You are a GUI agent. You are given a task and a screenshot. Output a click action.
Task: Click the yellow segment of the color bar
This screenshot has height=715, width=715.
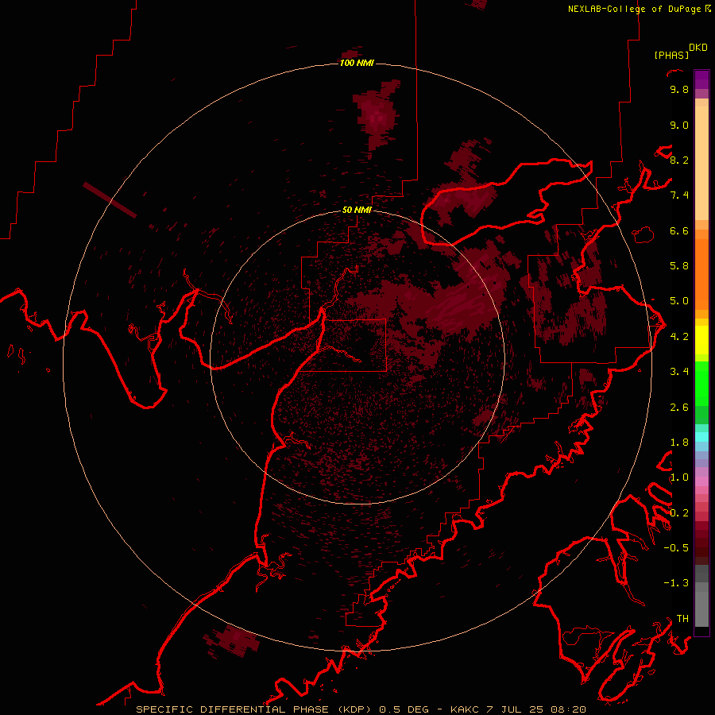pos(701,340)
